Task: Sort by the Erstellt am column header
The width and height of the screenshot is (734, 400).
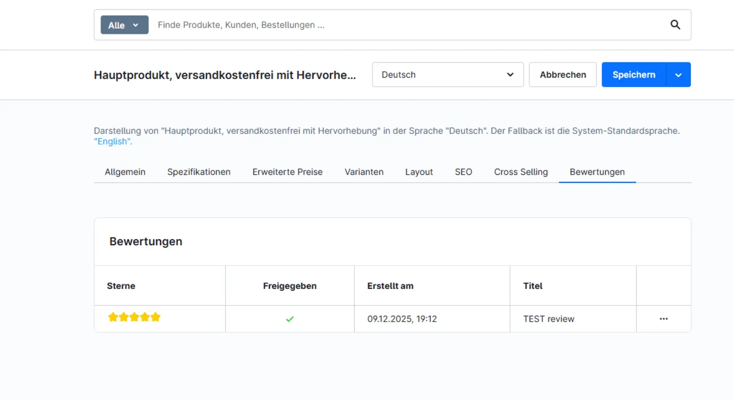Action: click(x=432, y=286)
